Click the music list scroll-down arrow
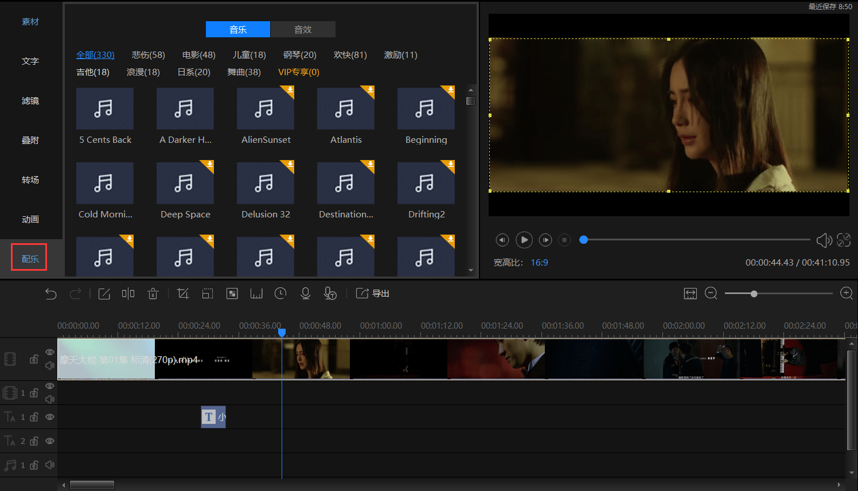This screenshot has width=858, height=491. coord(471,270)
